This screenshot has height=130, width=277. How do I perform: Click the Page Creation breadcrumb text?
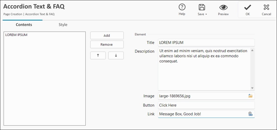13,14
